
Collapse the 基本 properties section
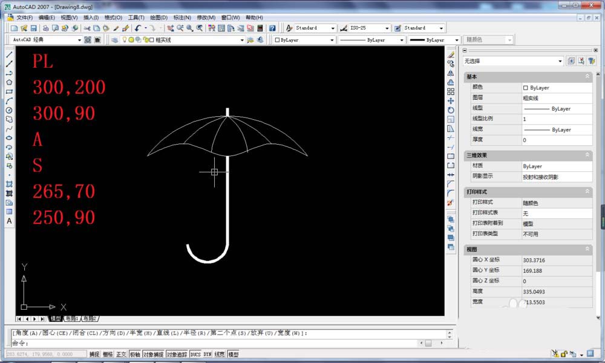point(587,77)
